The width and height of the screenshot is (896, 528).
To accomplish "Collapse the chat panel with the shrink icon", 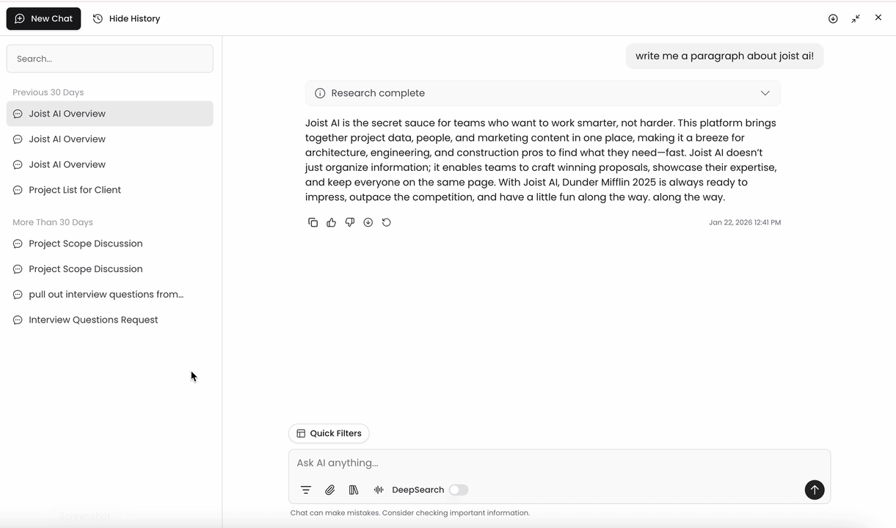I will click(856, 18).
